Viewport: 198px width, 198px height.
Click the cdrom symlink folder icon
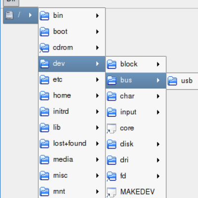coord(44,48)
